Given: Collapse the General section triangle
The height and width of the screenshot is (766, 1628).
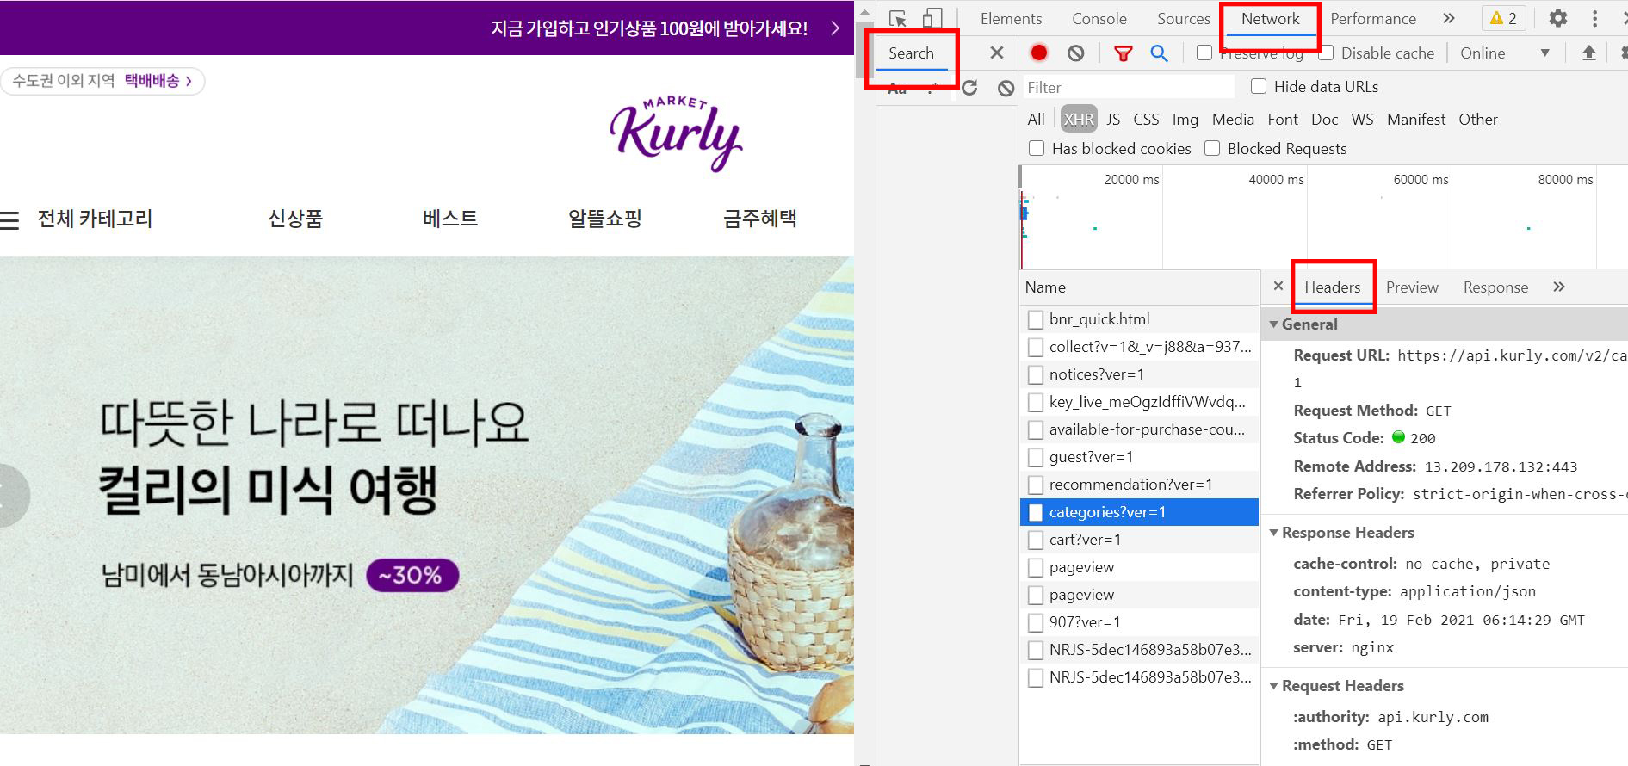Looking at the screenshot, I should (x=1274, y=324).
